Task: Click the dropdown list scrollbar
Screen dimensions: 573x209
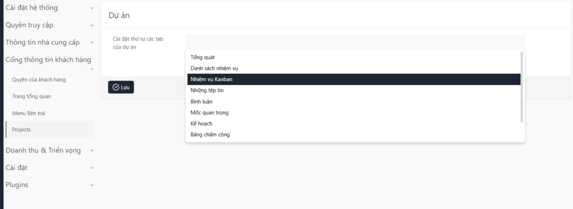Action: click(x=522, y=87)
